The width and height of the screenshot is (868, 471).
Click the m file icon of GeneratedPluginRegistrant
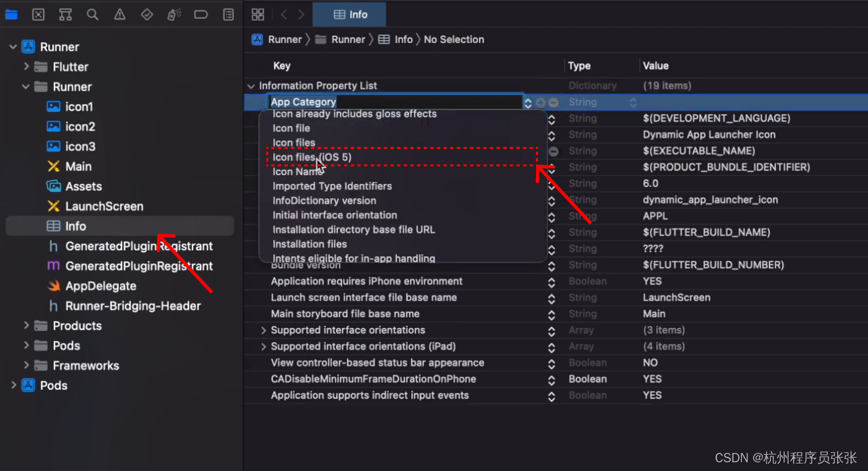coord(54,266)
